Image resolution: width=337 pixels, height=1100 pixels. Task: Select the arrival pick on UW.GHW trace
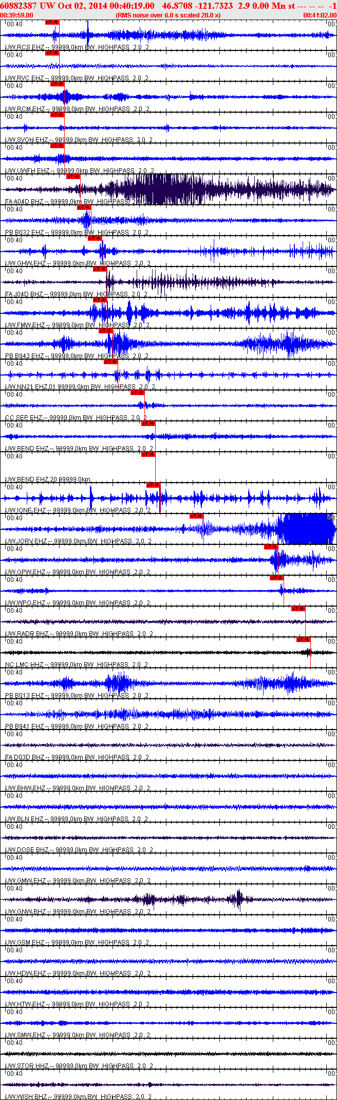(x=95, y=238)
